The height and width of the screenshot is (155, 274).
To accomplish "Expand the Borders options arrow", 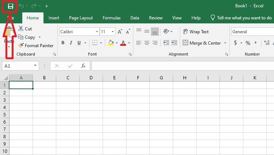I will (101, 43).
